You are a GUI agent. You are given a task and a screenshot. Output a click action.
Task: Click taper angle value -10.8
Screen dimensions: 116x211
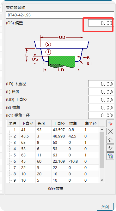tap(73, 161)
